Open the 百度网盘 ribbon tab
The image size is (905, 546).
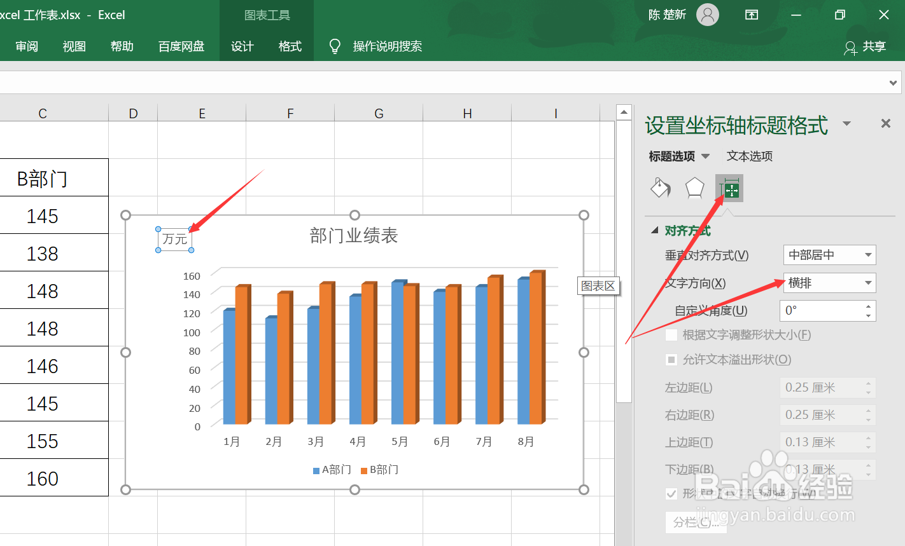click(x=181, y=46)
